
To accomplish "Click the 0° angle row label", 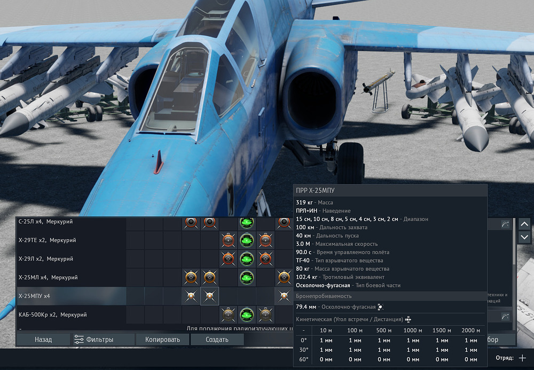I will click(x=303, y=340).
